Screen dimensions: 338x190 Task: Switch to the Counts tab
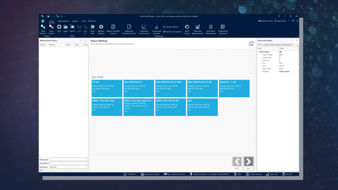point(266,44)
